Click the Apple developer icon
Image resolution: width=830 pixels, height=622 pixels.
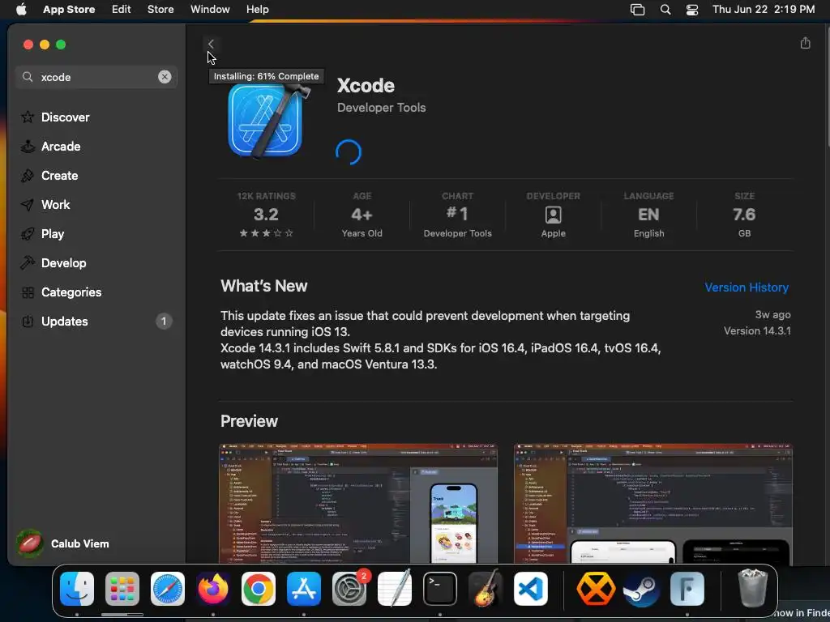click(553, 215)
